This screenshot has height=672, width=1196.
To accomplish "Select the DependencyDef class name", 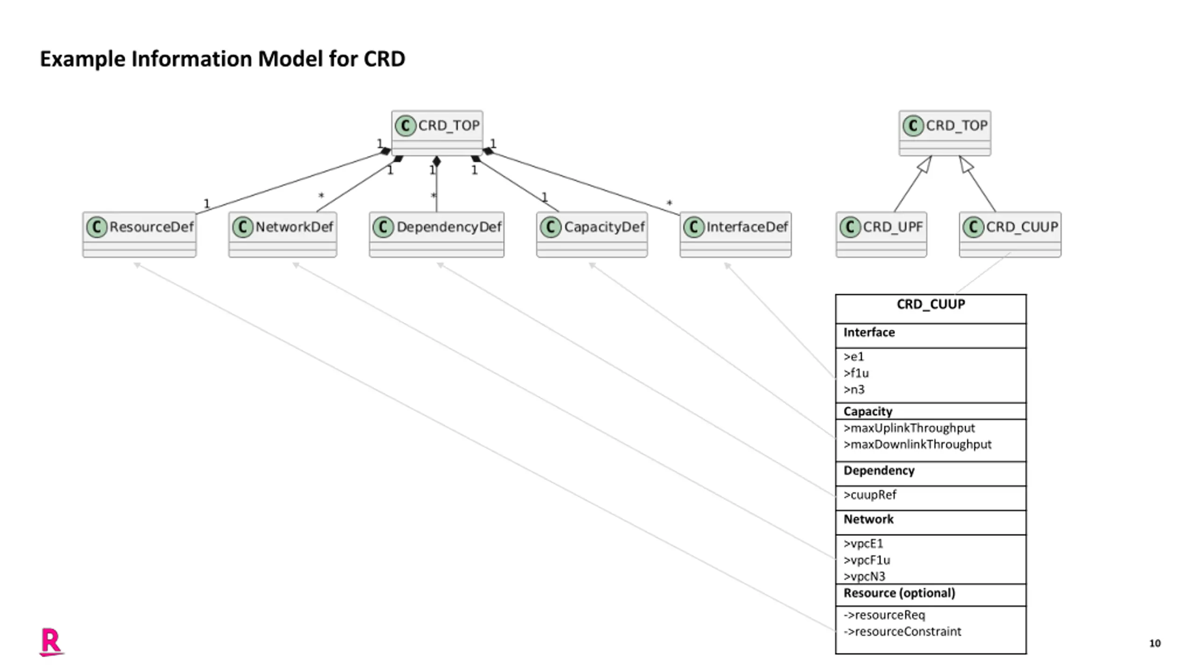I will click(x=449, y=227).
